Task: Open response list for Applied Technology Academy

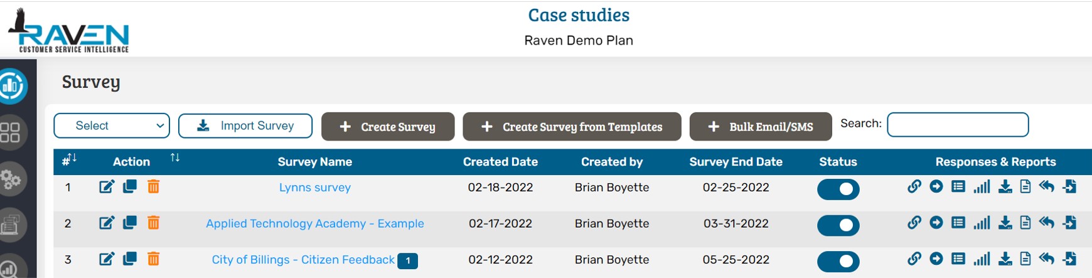Action: [958, 222]
